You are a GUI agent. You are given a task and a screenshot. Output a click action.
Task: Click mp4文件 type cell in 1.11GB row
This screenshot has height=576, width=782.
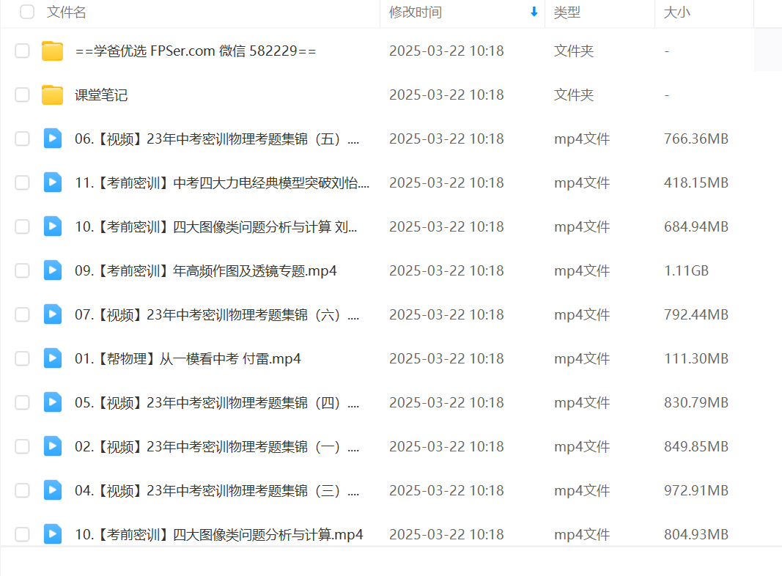pyautogui.click(x=582, y=270)
